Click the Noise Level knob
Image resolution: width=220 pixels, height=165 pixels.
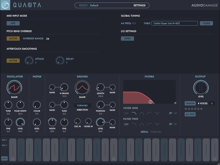tap(37, 122)
